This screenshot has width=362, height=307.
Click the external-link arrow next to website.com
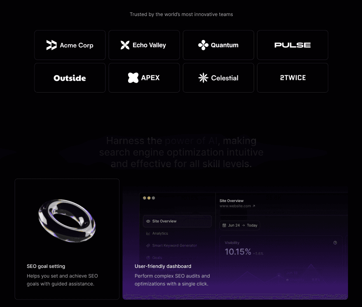(x=254, y=206)
